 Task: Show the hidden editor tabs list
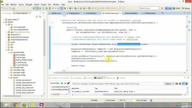tap(162, 13)
